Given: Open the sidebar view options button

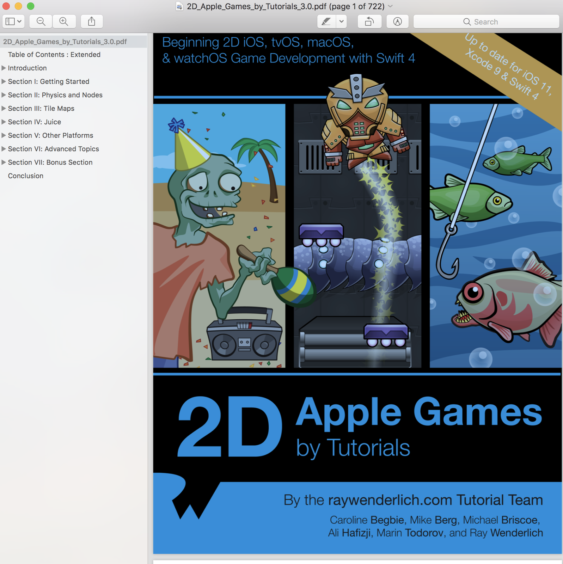Looking at the screenshot, I should [x=13, y=22].
